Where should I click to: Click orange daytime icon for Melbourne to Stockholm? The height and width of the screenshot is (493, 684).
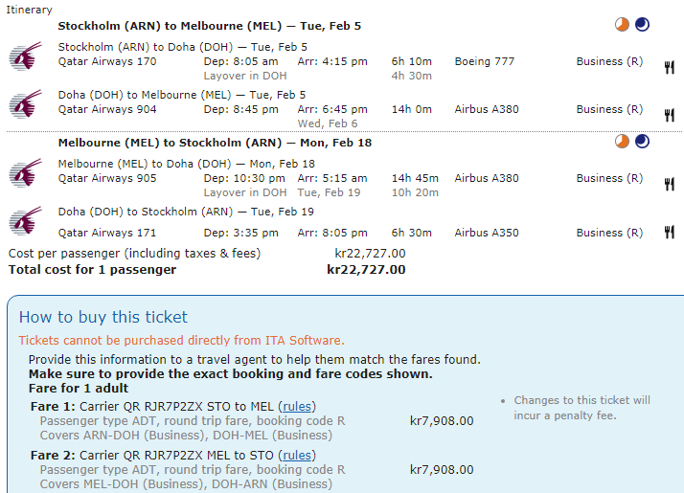coord(623,142)
